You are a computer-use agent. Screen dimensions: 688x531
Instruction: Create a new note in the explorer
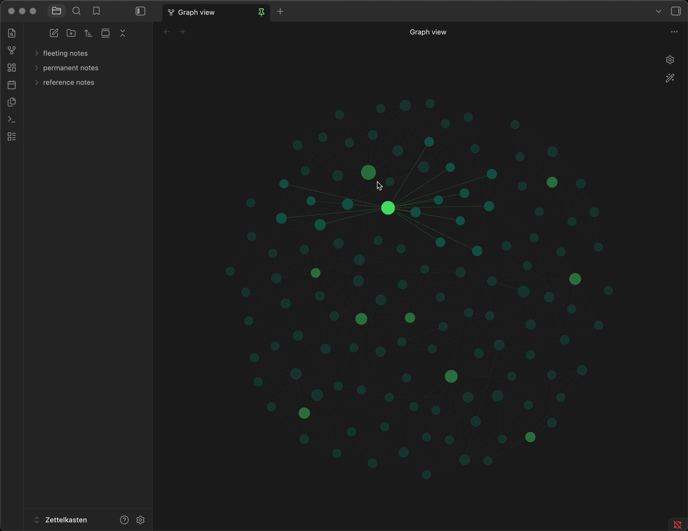(54, 33)
